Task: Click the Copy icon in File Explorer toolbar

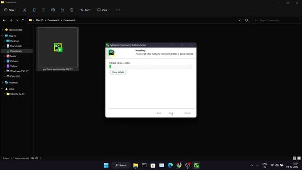Action: (34, 10)
